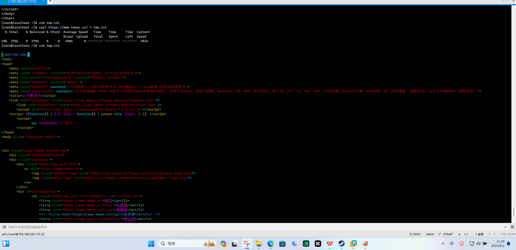This screenshot has width=516, height=250.
Task: Click the 'no-login-nav' div id text
Action: tap(45, 192)
